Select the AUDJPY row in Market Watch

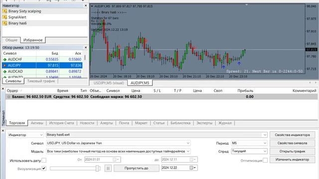(x=42, y=65)
